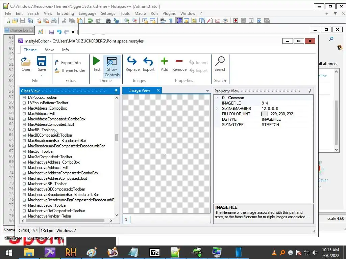The width and height of the screenshot is (346, 259).
Task: Toggle Show Controls in the Theme group
Action: click(x=112, y=67)
